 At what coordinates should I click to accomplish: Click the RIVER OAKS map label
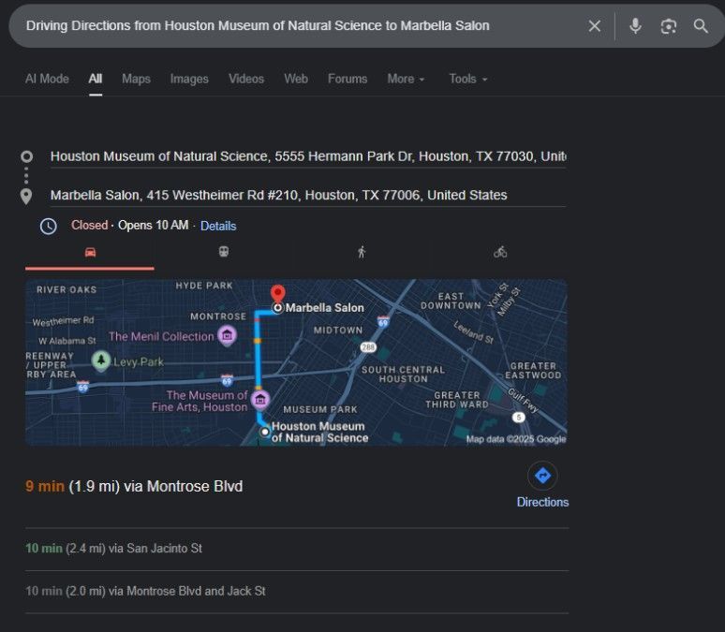67,290
